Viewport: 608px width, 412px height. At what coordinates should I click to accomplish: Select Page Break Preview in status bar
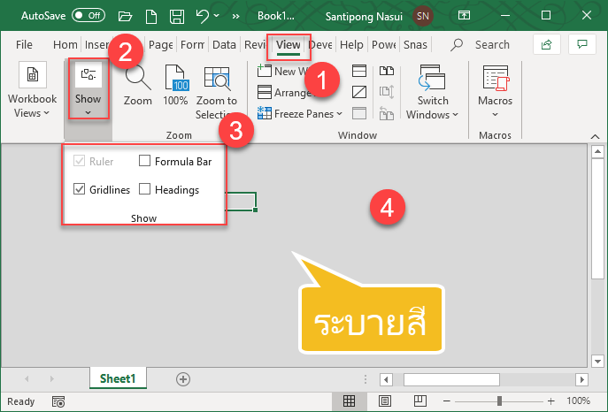point(421,401)
